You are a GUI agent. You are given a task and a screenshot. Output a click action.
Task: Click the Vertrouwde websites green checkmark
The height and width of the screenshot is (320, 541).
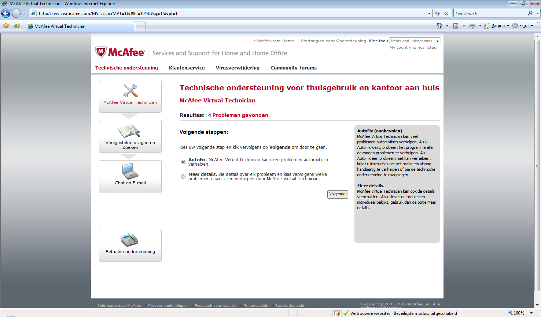pyautogui.click(x=346, y=313)
